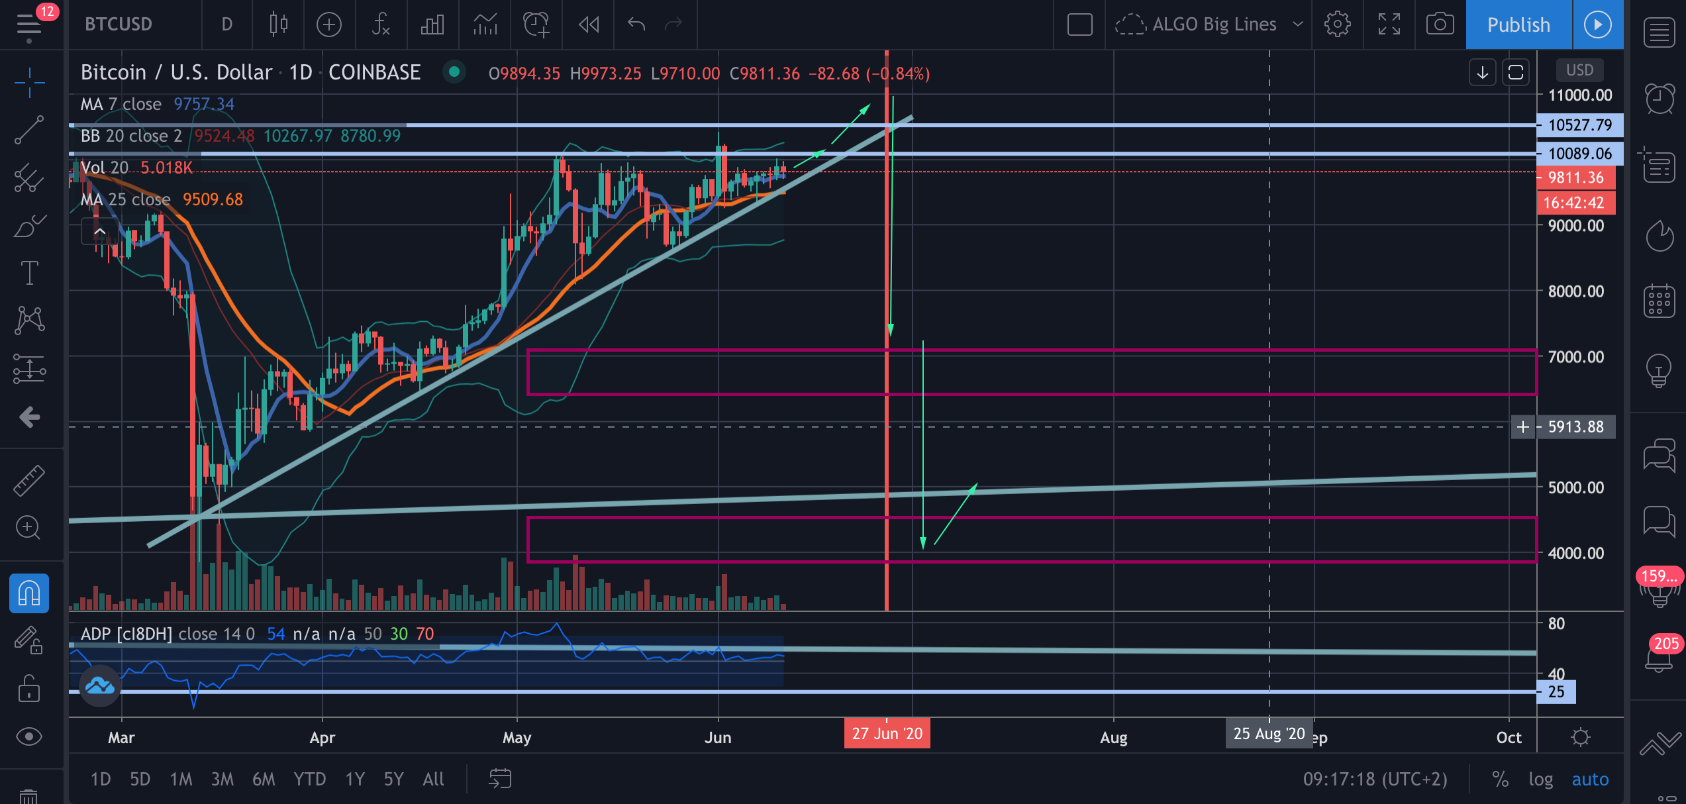Activate the zoom in tool

(29, 528)
